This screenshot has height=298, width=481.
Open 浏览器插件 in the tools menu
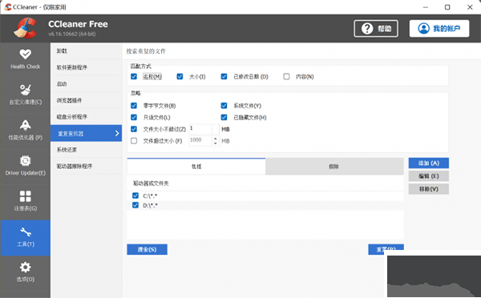coord(87,101)
